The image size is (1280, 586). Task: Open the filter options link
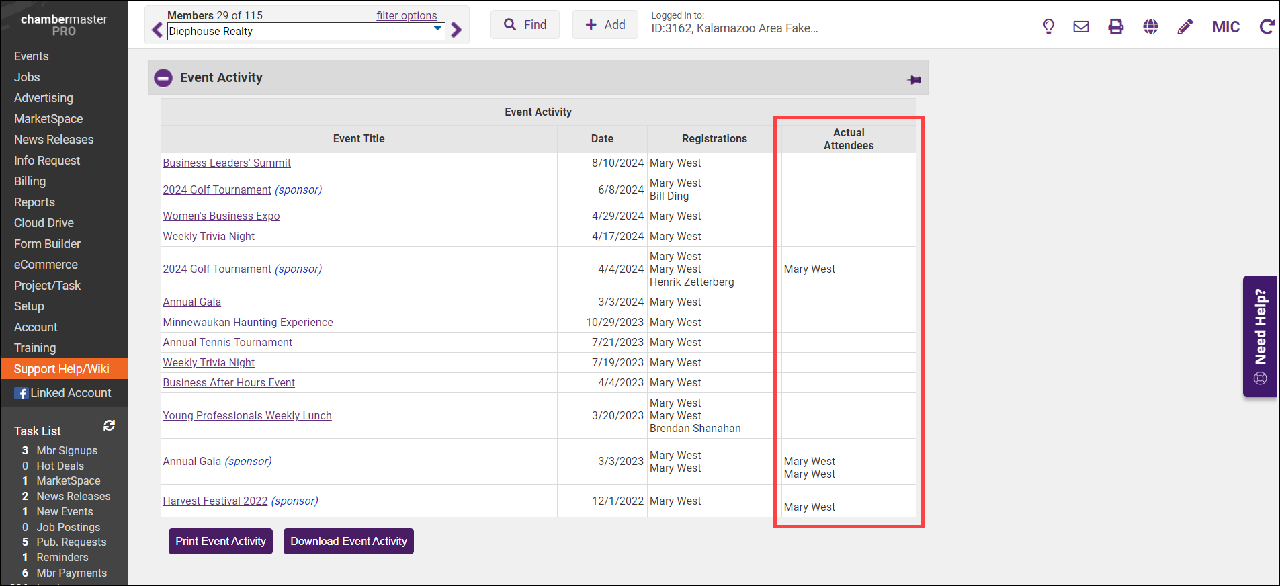pos(406,15)
